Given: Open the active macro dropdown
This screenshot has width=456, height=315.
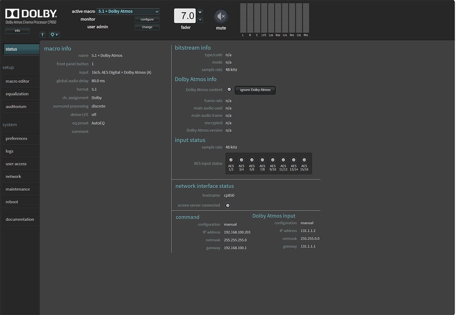Looking at the screenshot, I should [x=128, y=11].
